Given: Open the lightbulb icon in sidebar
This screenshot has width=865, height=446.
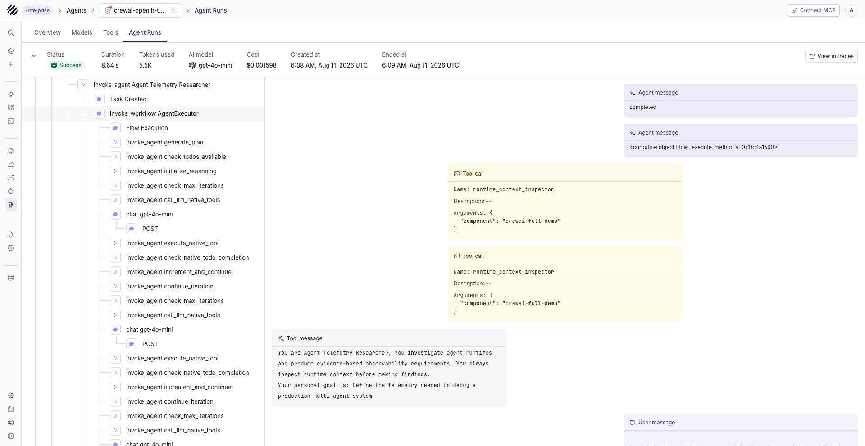Looking at the screenshot, I should point(11,94).
